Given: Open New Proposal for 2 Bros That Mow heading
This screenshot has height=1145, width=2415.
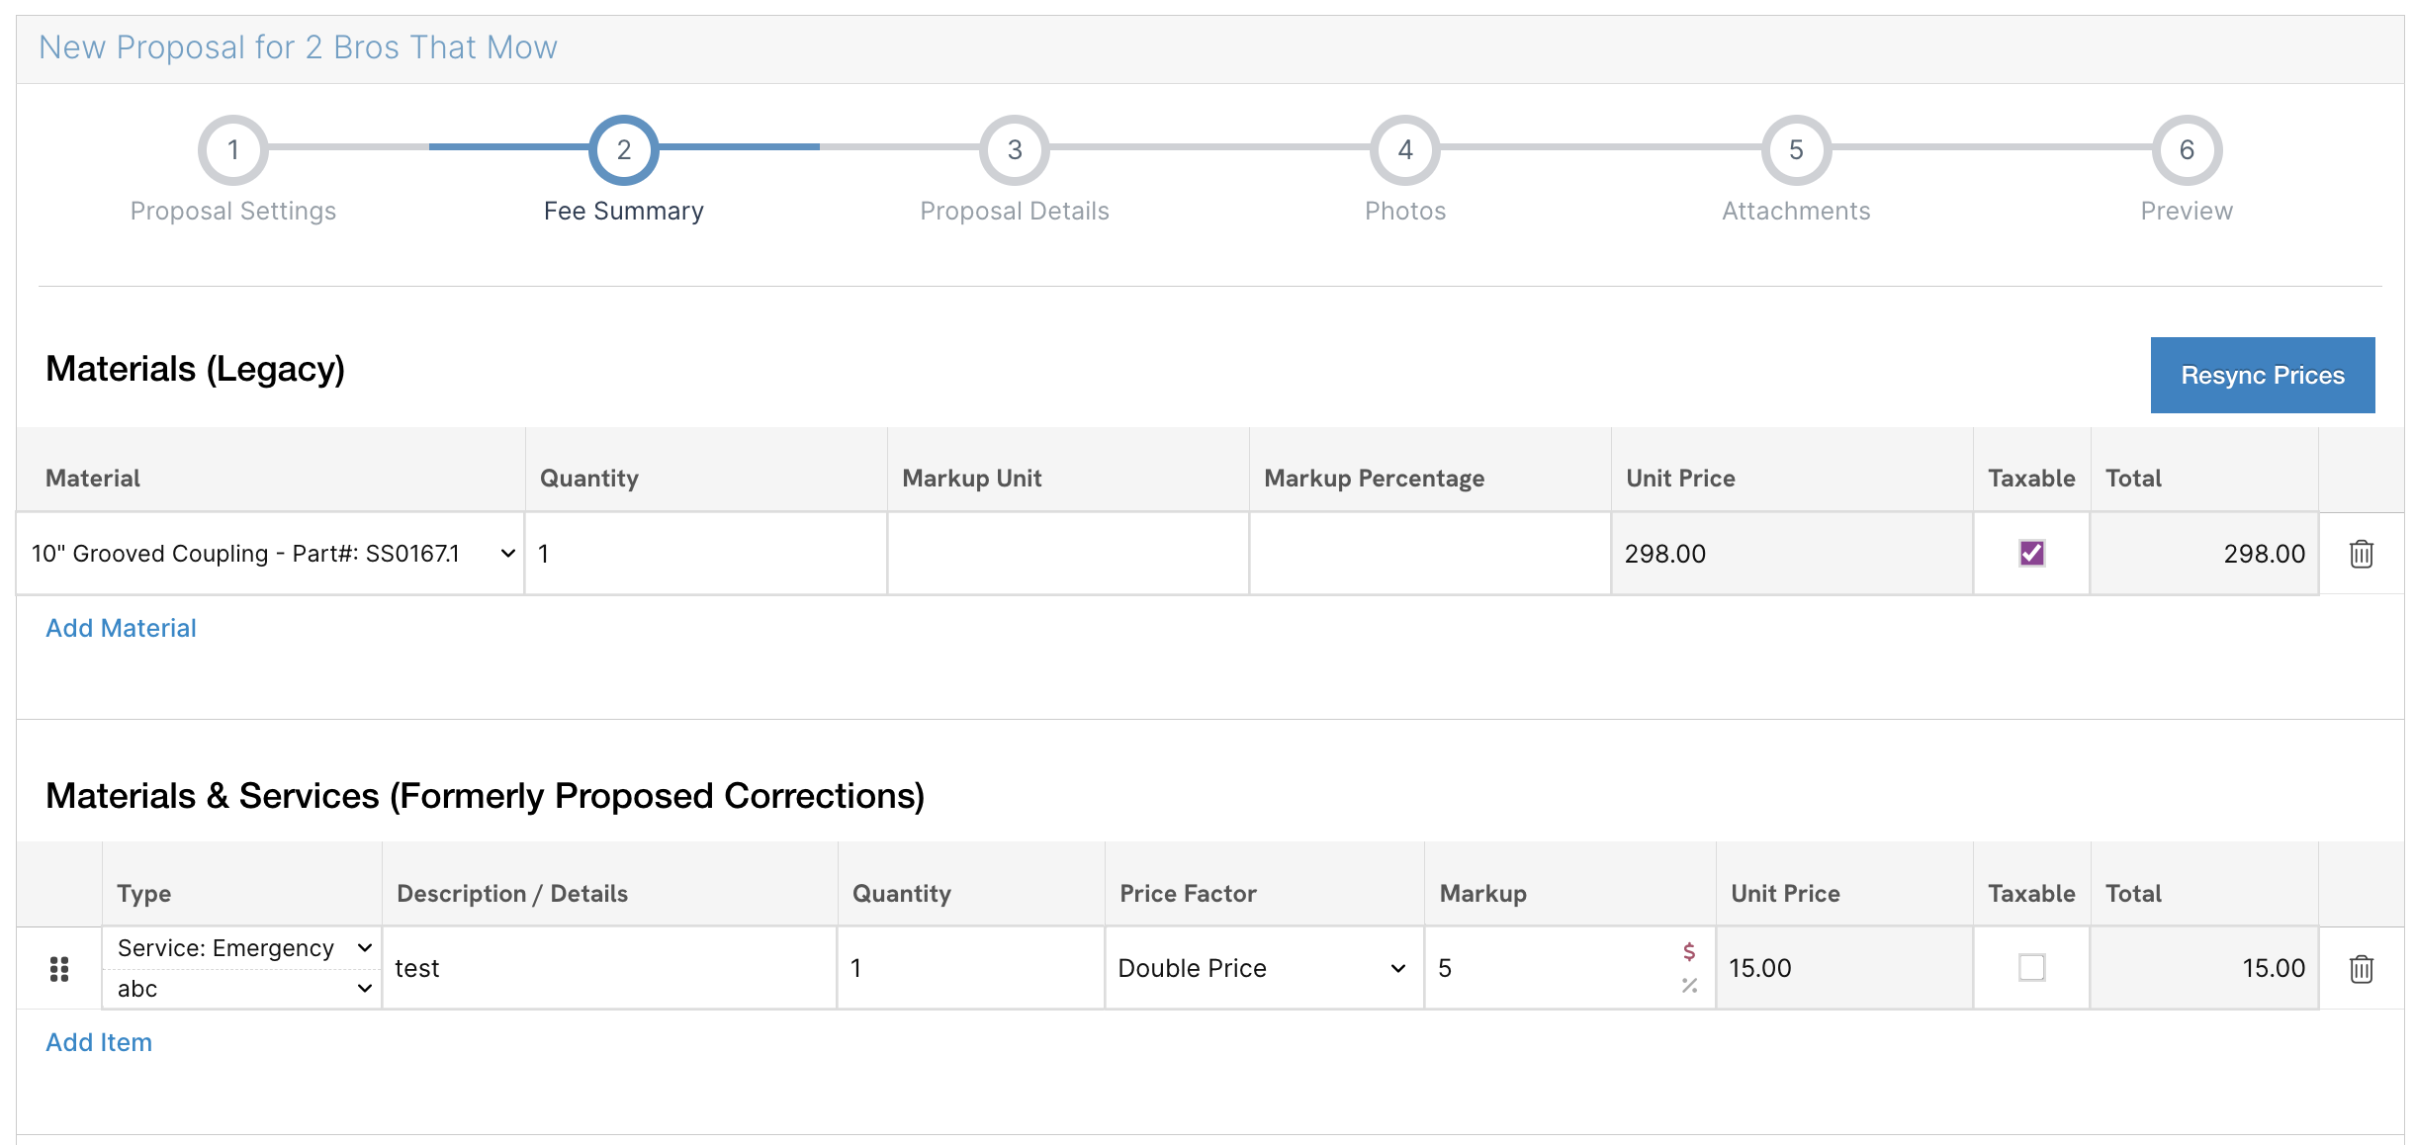Looking at the screenshot, I should 298,47.
